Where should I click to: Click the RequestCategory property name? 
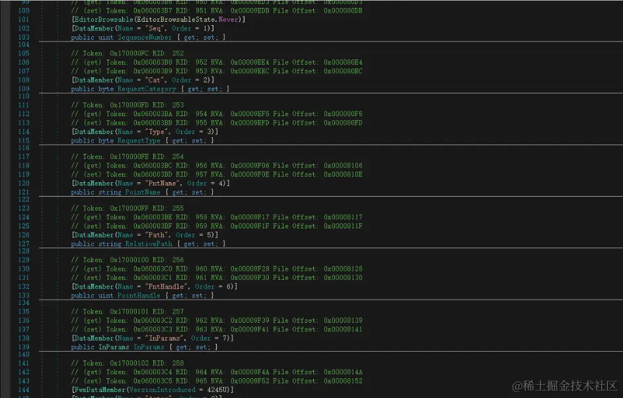tap(147, 89)
